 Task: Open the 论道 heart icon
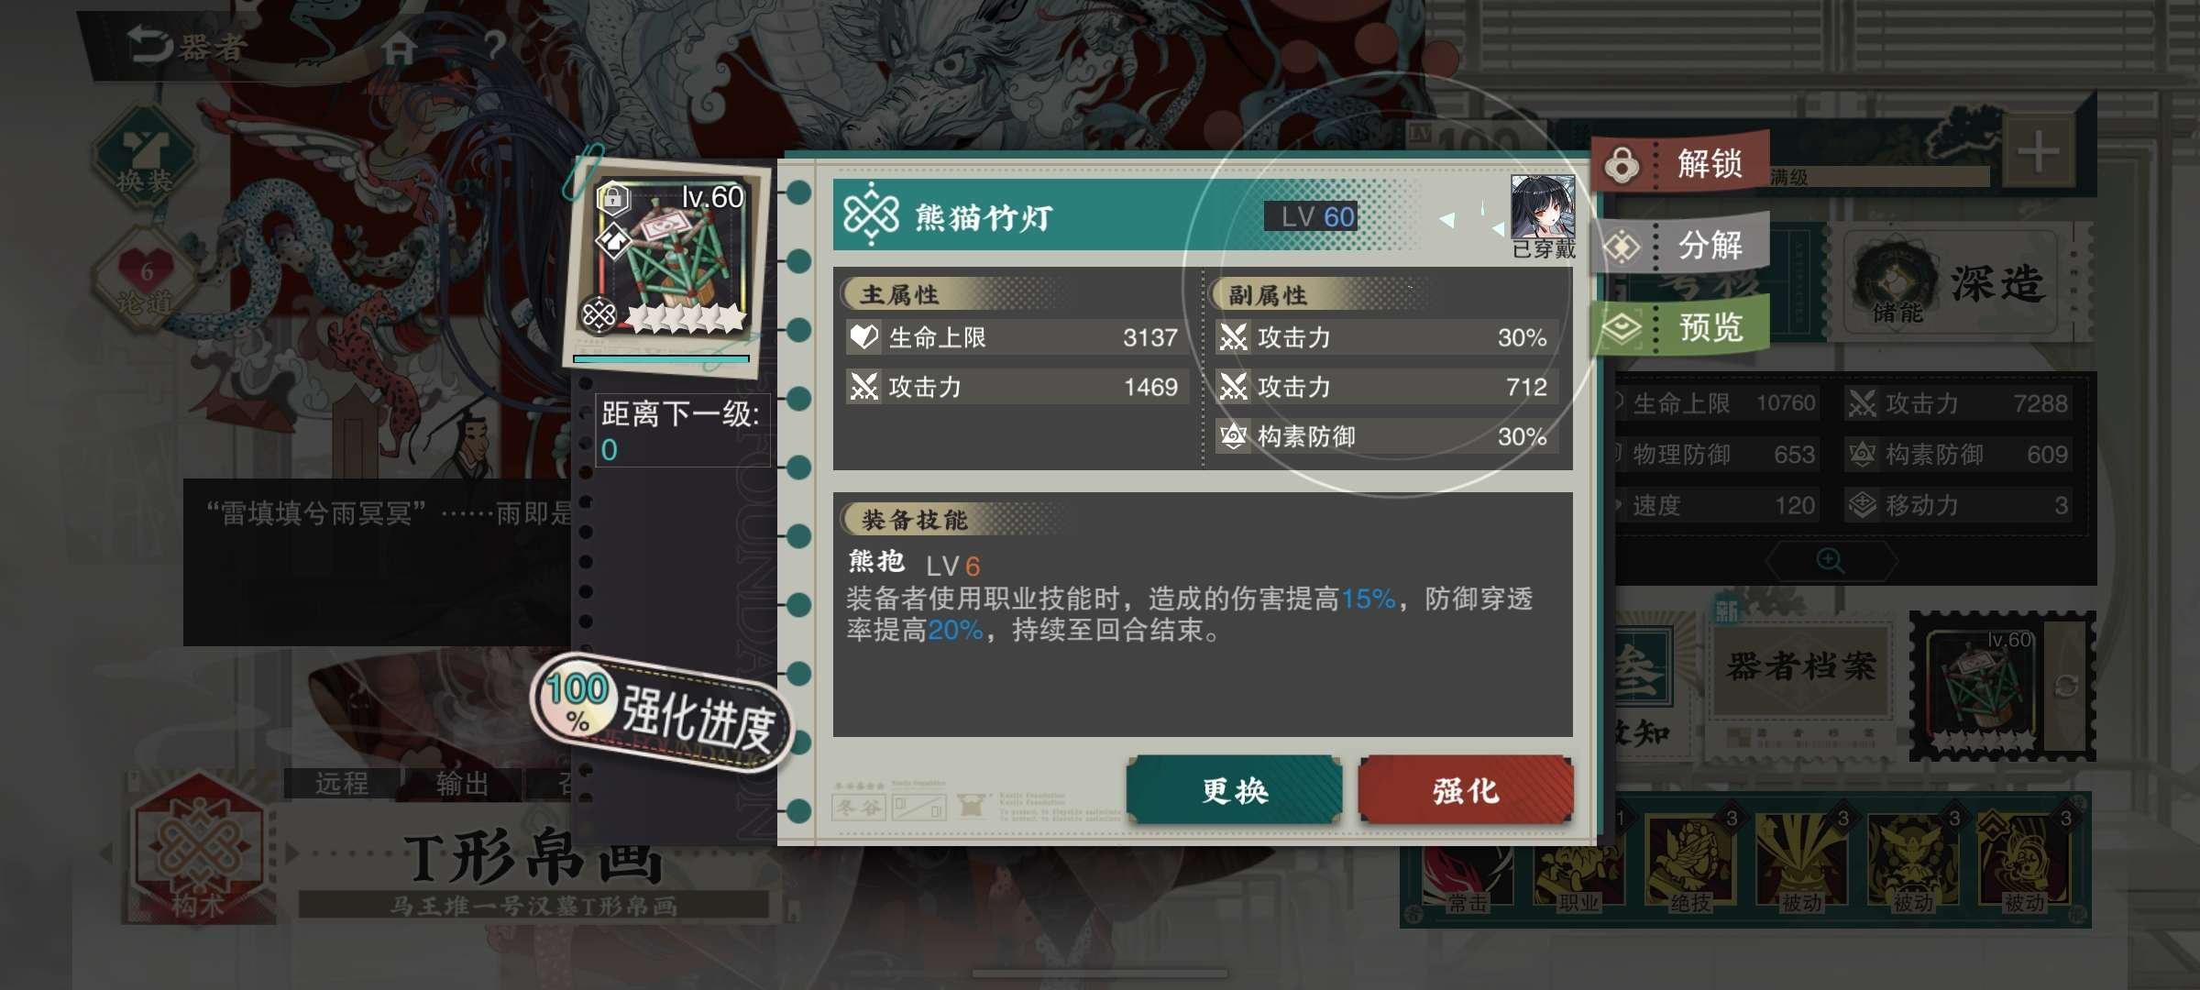(145, 279)
